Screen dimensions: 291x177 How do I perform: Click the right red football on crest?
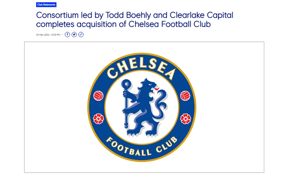[x=185, y=96]
